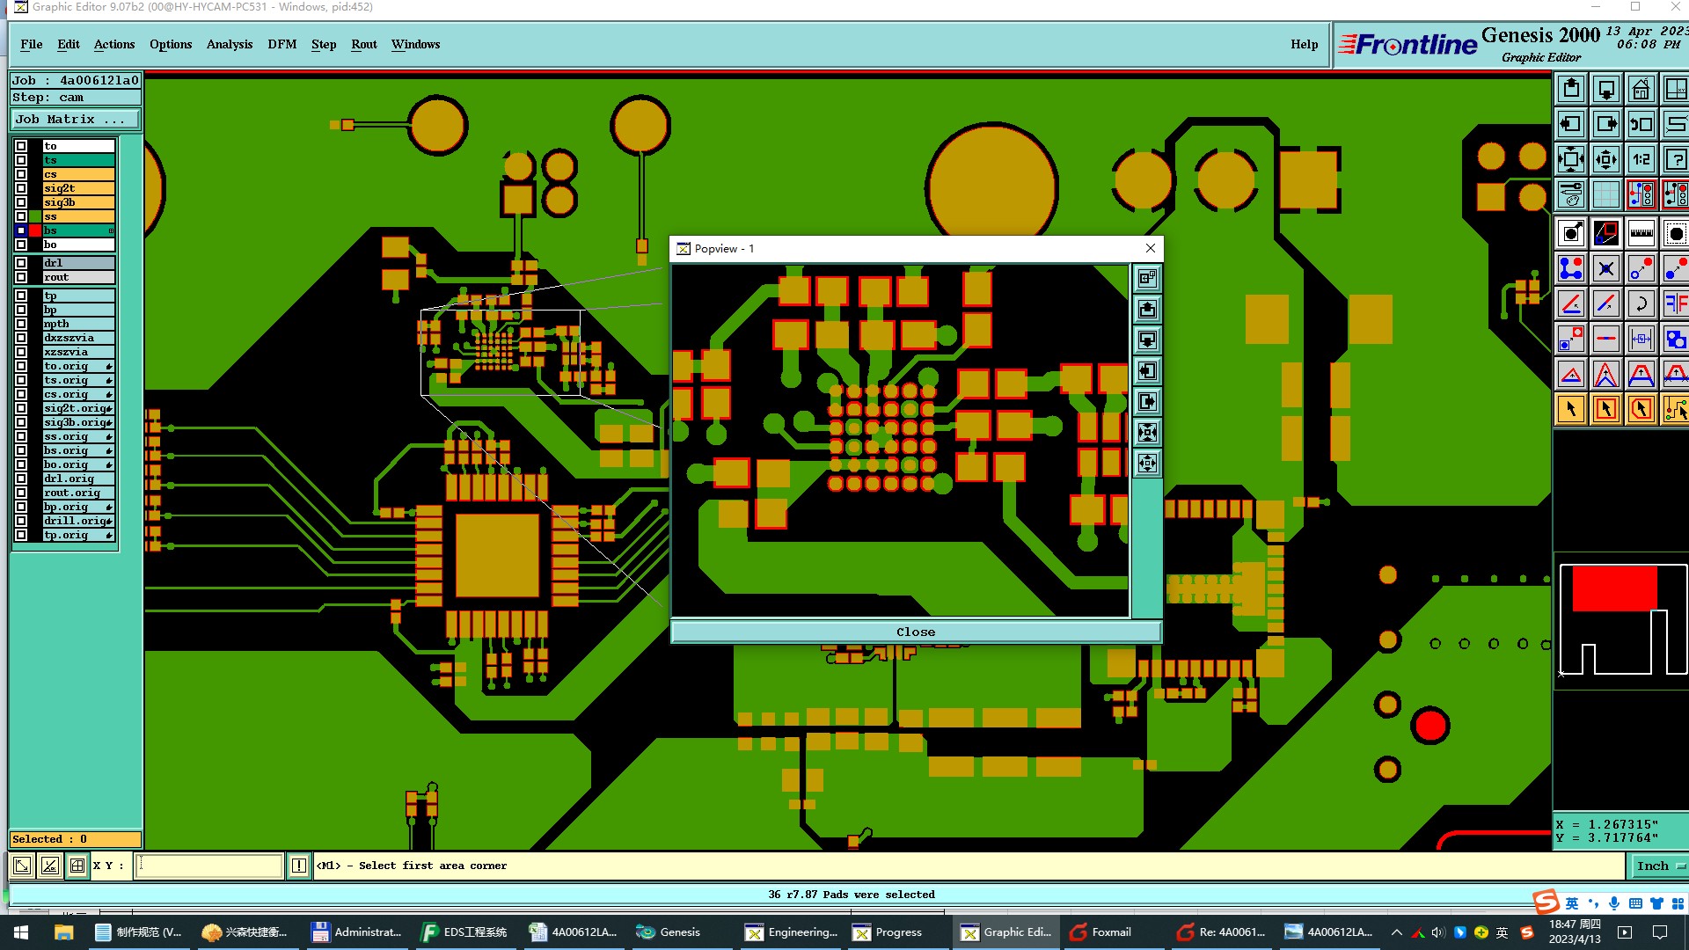Open the Analysis menu
This screenshot has height=950, width=1689.
click(x=229, y=45)
